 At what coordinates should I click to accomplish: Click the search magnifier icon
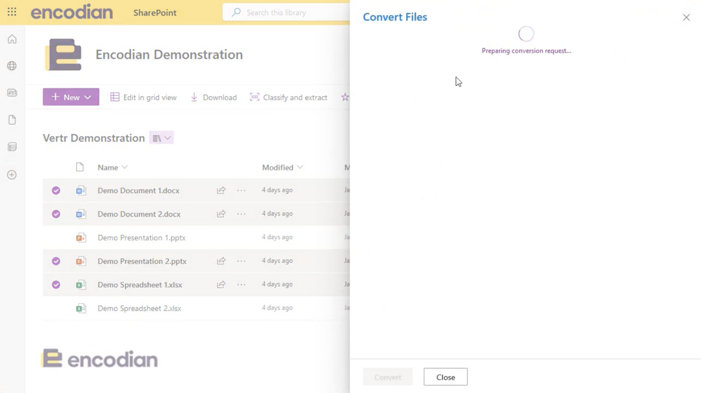[236, 12]
